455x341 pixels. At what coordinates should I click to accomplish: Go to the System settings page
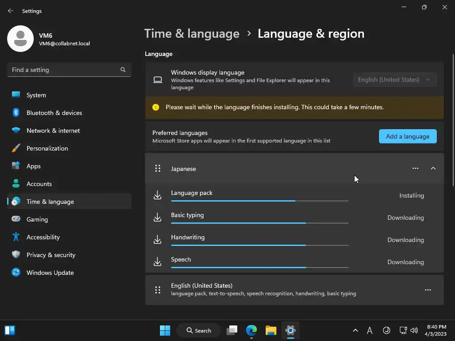[x=69, y=95]
